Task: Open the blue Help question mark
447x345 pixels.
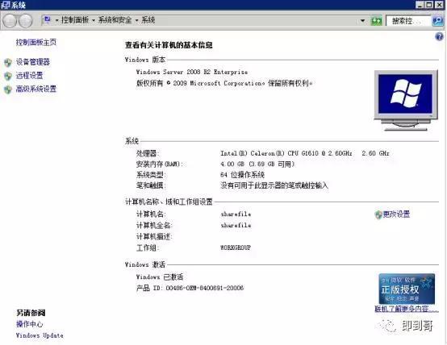Action: 439,36
